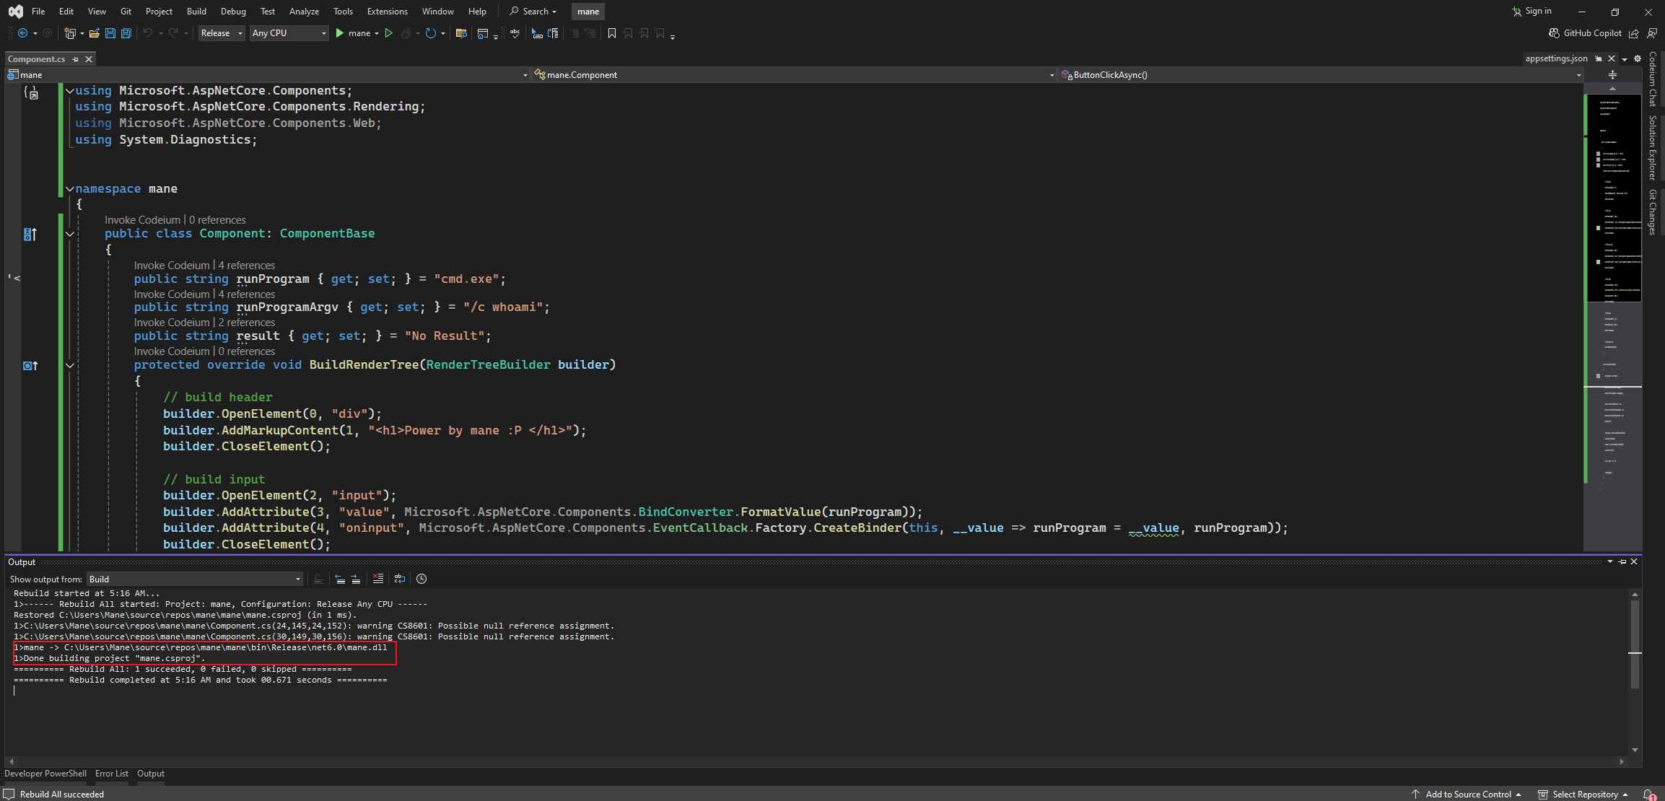Toggle output timestamps with the clock icon
Viewport: 1665px width, 801px height.
coord(421,579)
